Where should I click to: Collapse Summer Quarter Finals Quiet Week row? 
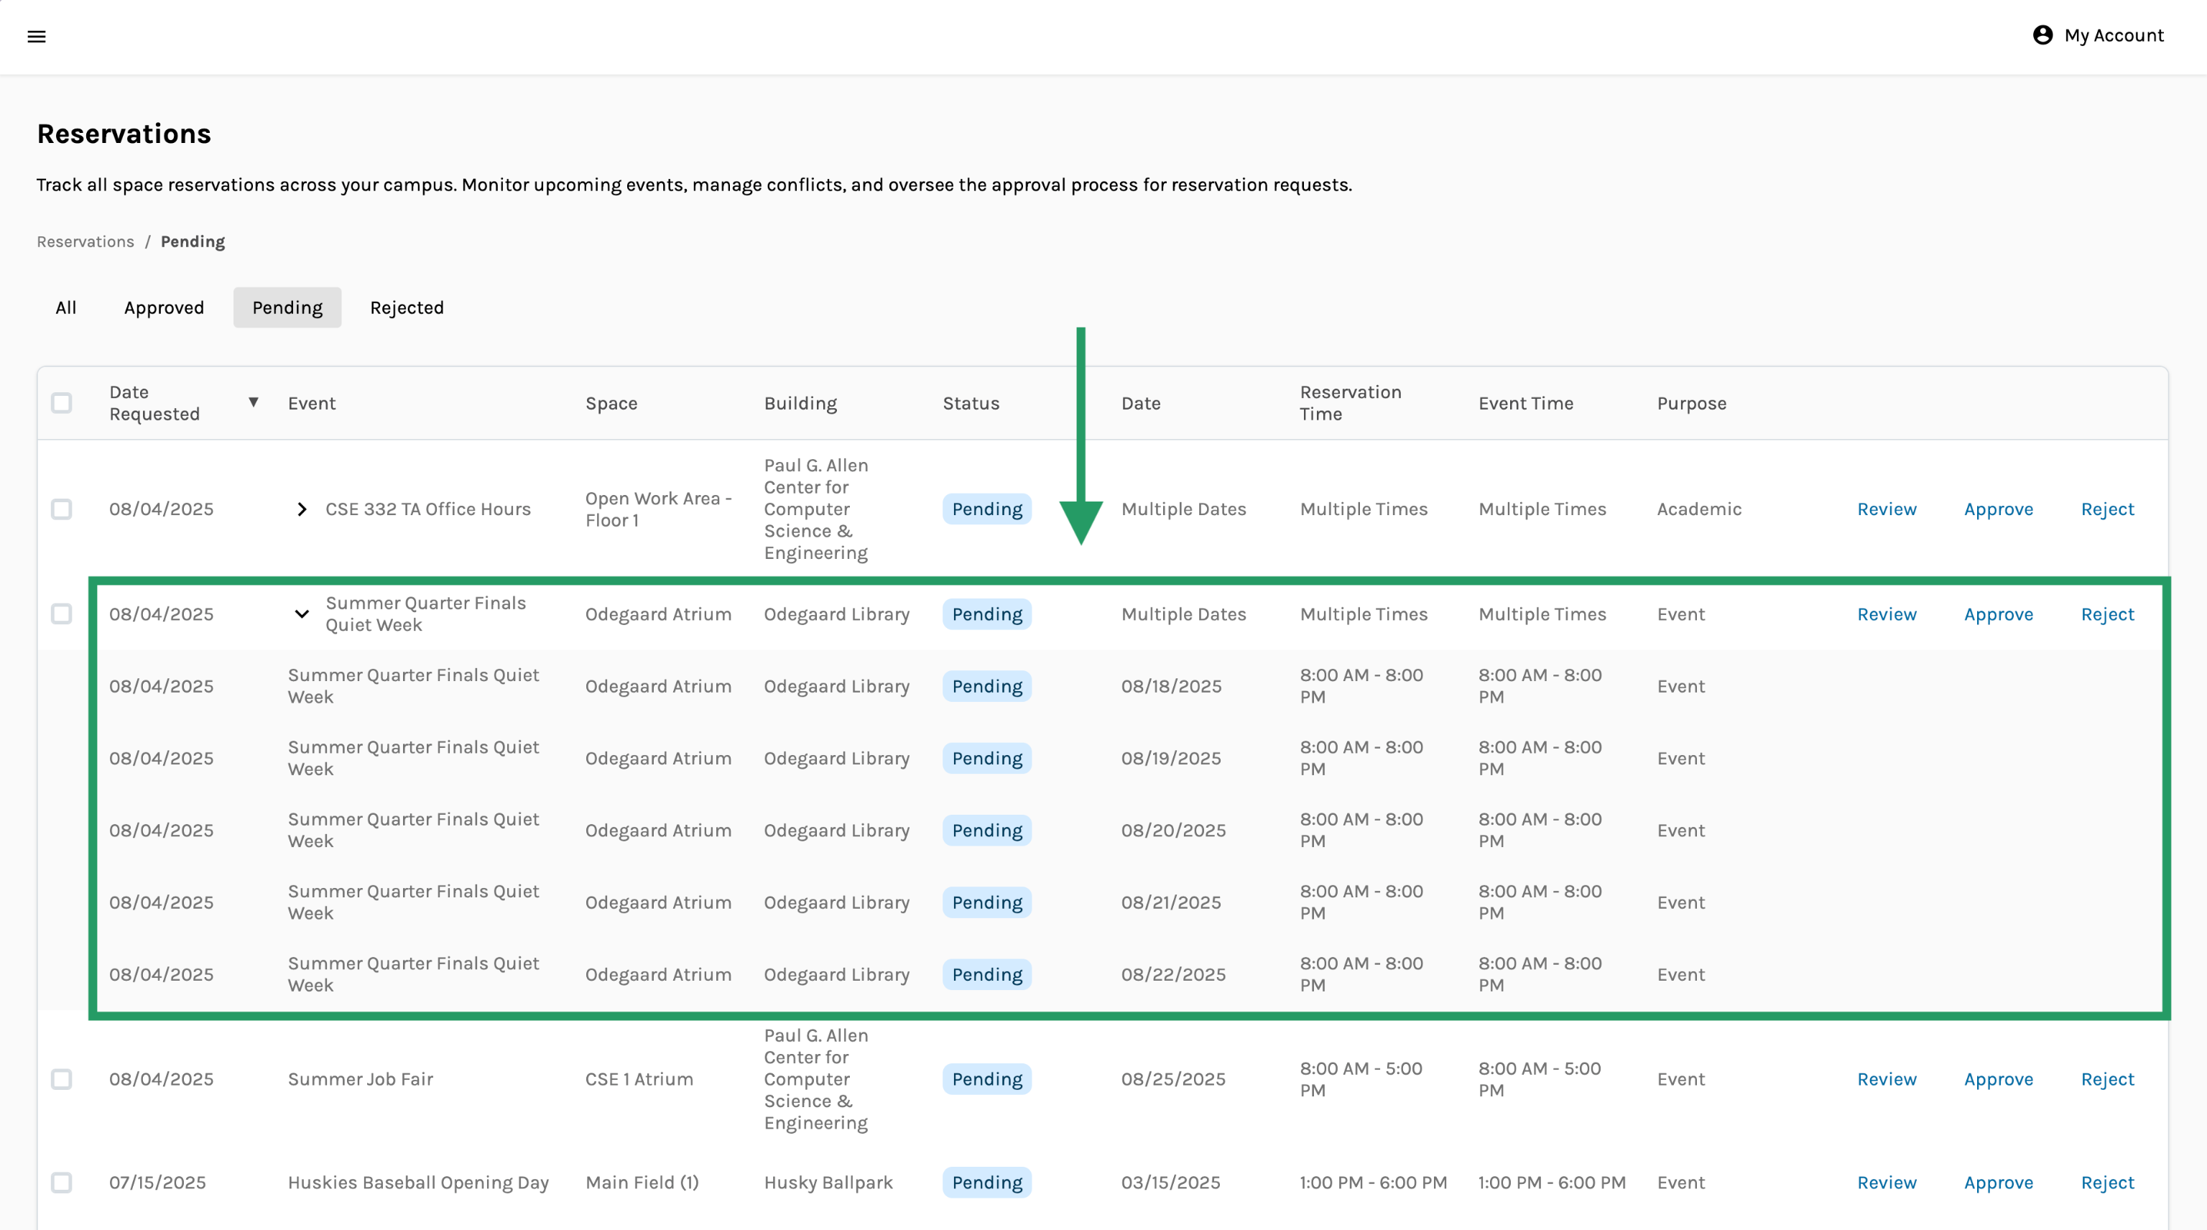(x=302, y=614)
